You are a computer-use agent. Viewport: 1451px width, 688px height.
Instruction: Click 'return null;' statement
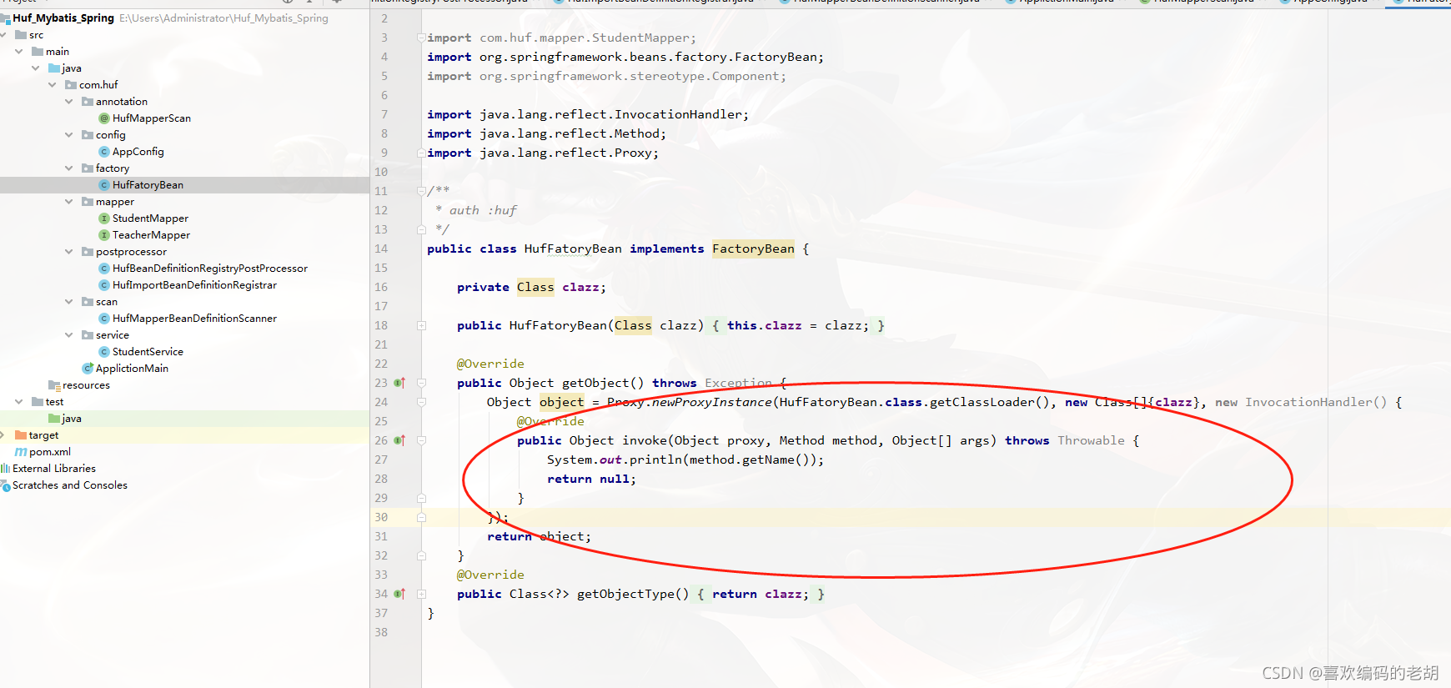[591, 479]
